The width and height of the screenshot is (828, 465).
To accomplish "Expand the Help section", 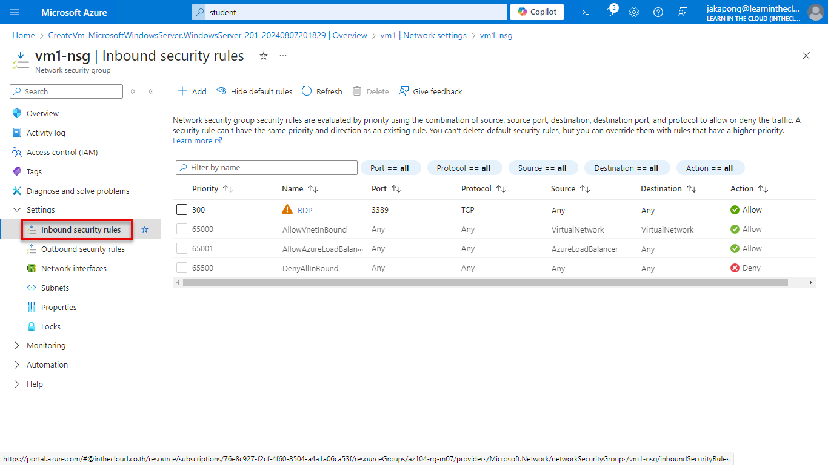I will (35, 384).
